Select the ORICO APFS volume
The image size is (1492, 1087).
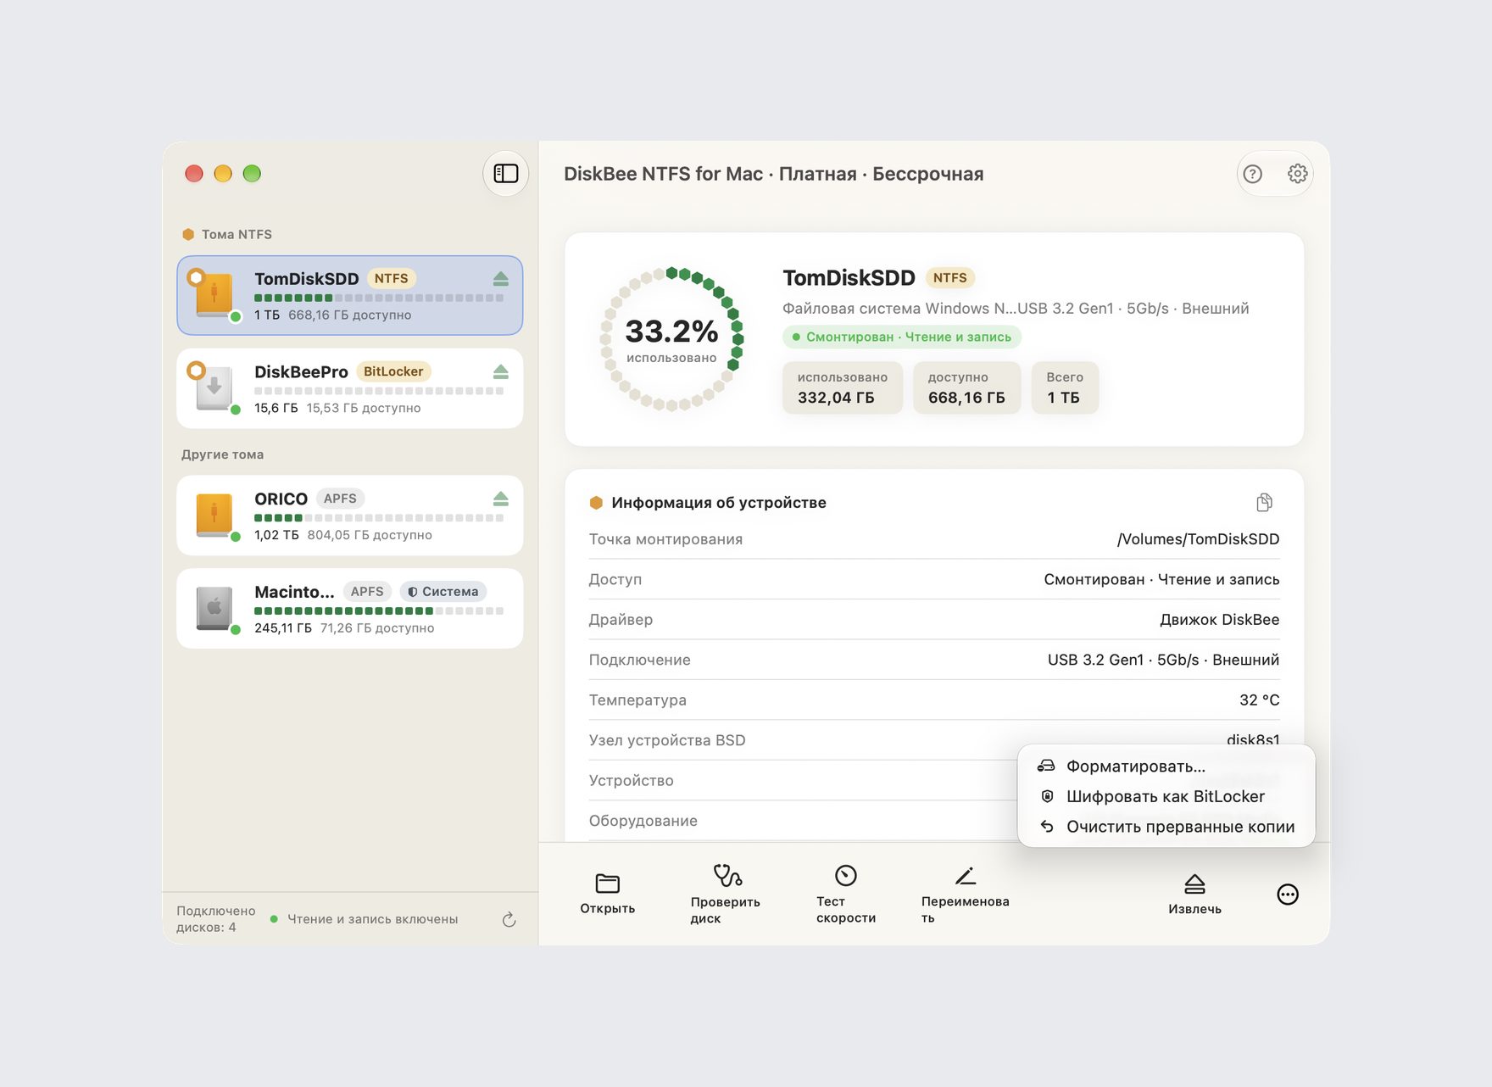(350, 516)
